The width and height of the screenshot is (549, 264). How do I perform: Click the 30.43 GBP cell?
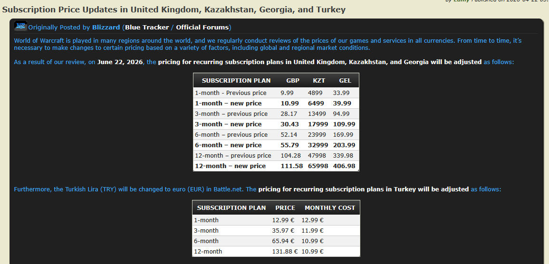(289, 124)
